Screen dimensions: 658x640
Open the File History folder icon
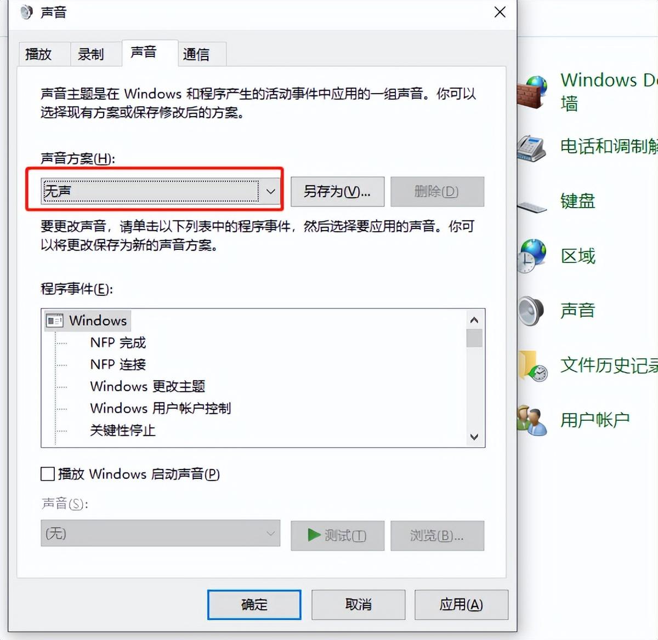[x=533, y=365]
